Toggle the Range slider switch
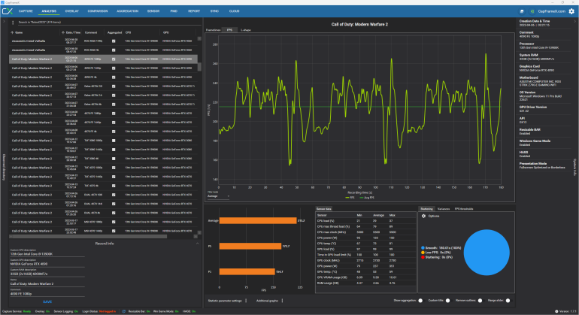The image size is (579, 315). pyautogui.click(x=508, y=301)
